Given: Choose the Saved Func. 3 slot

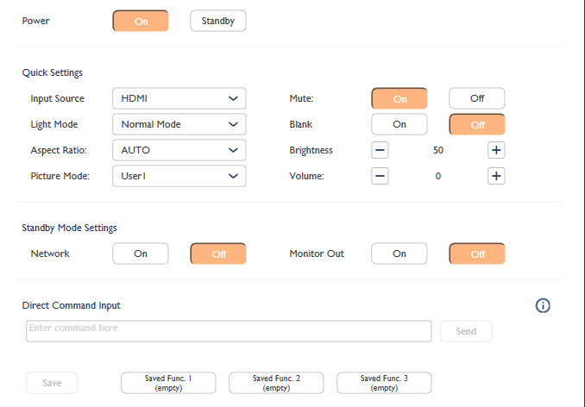Looking at the screenshot, I should (x=384, y=383).
